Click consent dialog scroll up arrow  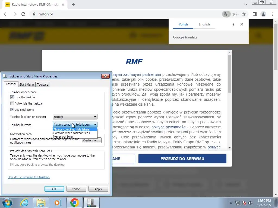pos(230,53)
